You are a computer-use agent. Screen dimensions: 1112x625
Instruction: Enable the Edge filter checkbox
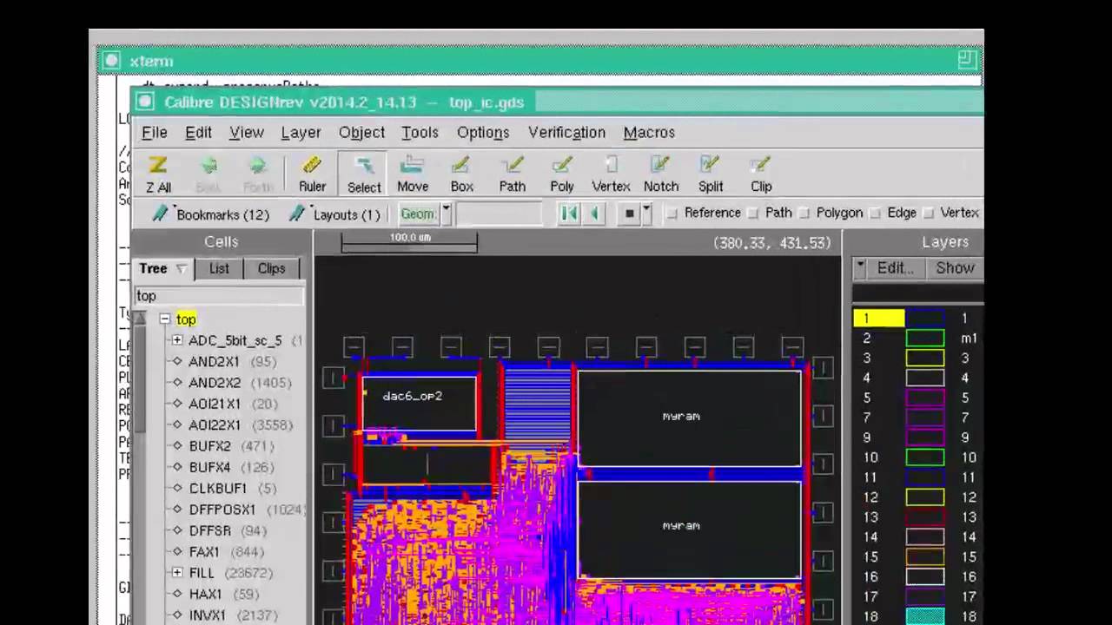coord(876,214)
